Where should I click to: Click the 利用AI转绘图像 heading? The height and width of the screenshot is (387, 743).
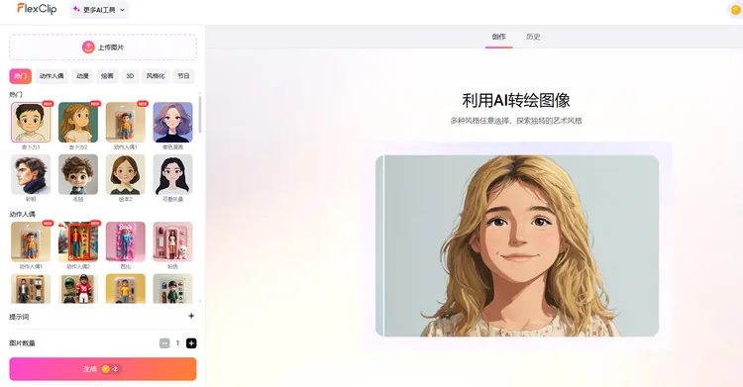[515, 100]
